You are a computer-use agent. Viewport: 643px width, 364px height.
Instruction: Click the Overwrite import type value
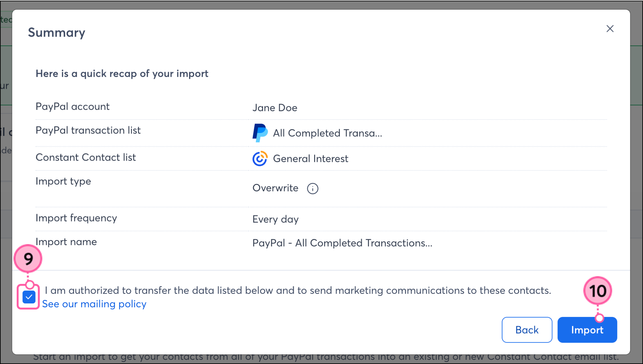[x=275, y=188]
